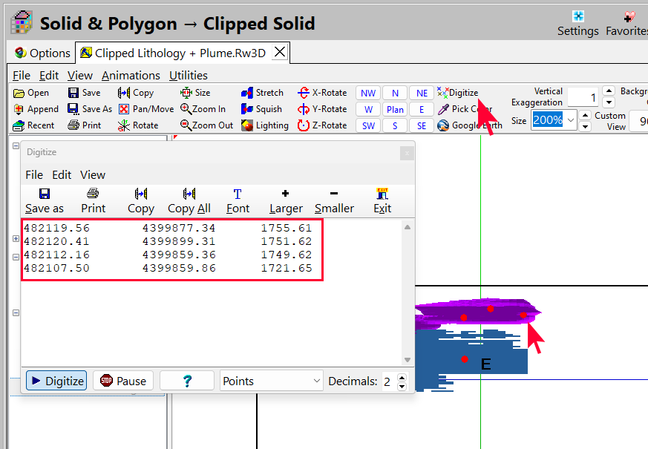
Task: Switch to the Options tab
Action: click(42, 53)
